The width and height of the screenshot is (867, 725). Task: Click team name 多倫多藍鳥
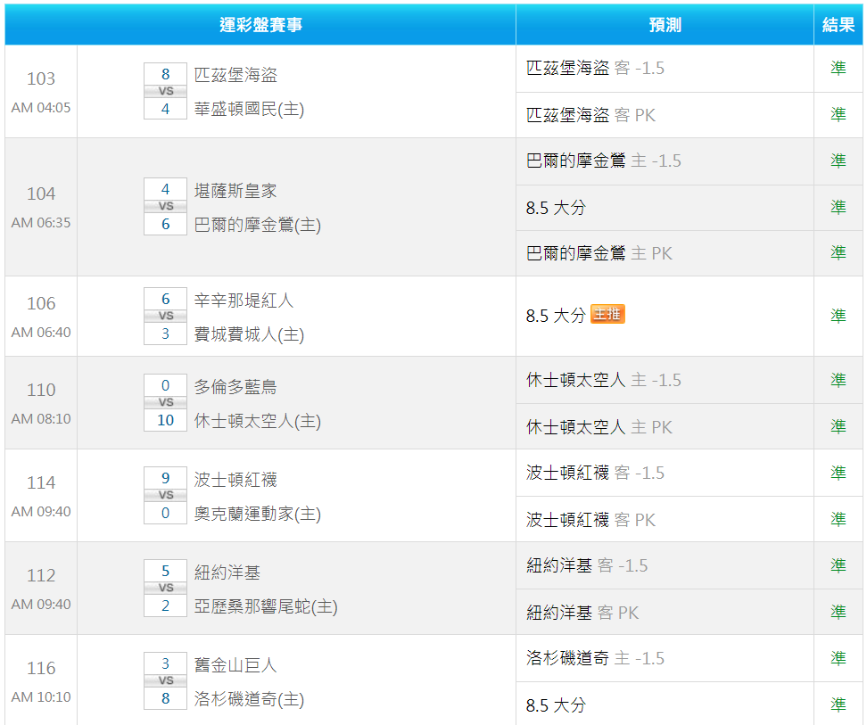pyautogui.click(x=235, y=387)
